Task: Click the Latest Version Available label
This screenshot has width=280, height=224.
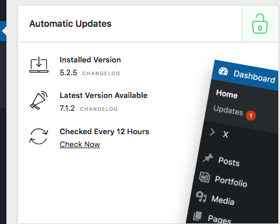Action: (103, 95)
